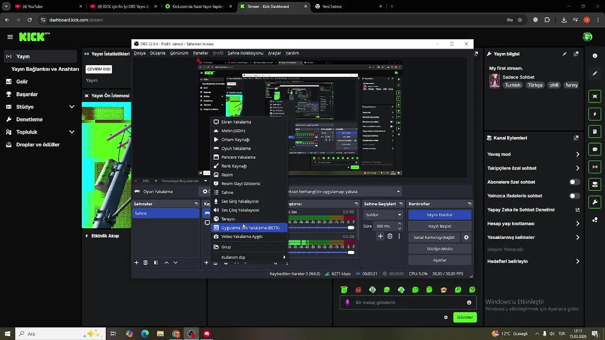Expand the Topluluk sidebar section
605x340 pixels.
pos(72,132)
